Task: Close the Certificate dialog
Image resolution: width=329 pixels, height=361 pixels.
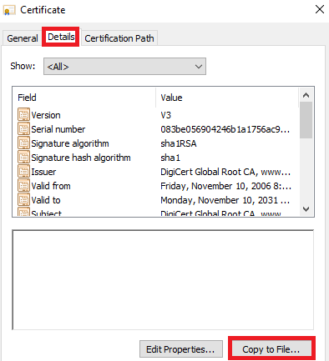Action: point(320,10)
